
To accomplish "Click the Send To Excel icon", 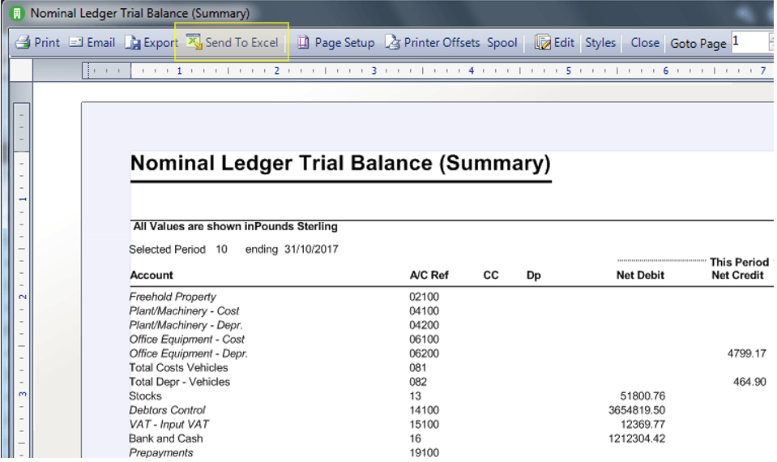I will tap(194, 42).
